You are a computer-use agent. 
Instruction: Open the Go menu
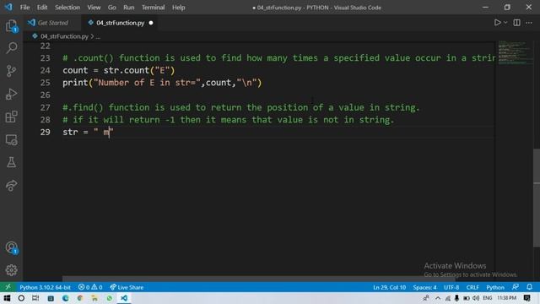coord(112,8)
